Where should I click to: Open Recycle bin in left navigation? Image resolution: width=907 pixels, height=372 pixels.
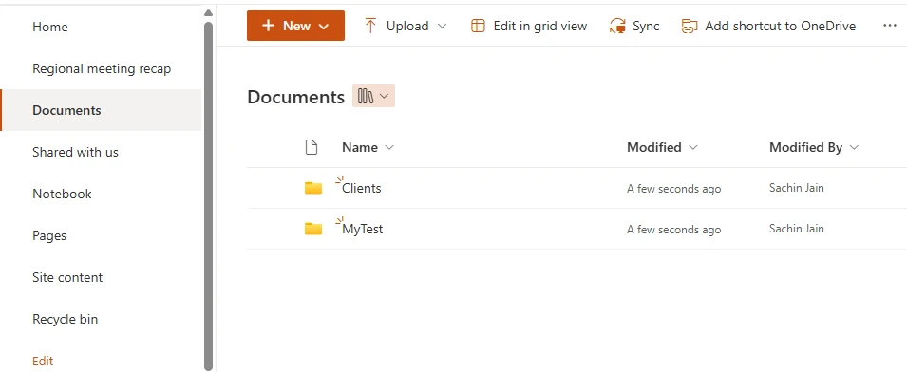coord(66,319)
